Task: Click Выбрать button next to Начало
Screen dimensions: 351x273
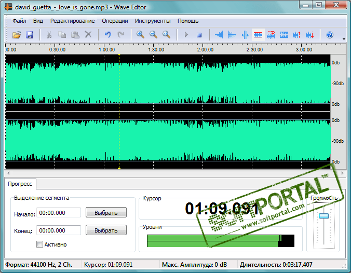Action: [x=106, y=213]
